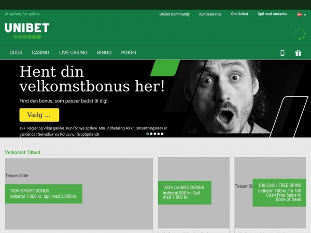This screenshot has height=233, width=311.
Task: Navigate to POKER
Action: click(129, 52)
